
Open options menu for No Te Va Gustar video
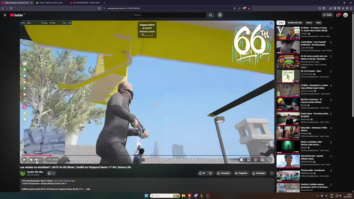tap(331, 71)
